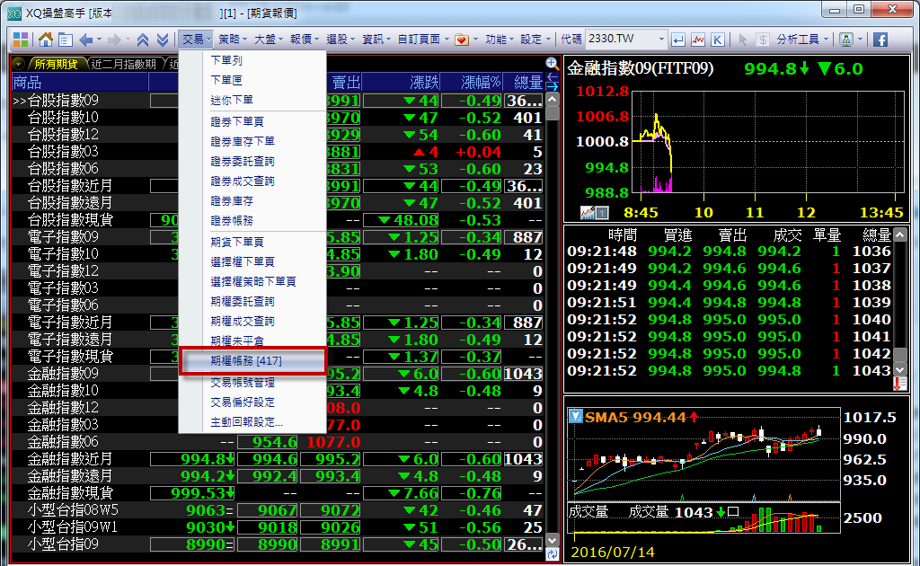Viewport: 920px width, 566px height.
Task: Click the Facebook share icon
Action: tap(880, 40)
